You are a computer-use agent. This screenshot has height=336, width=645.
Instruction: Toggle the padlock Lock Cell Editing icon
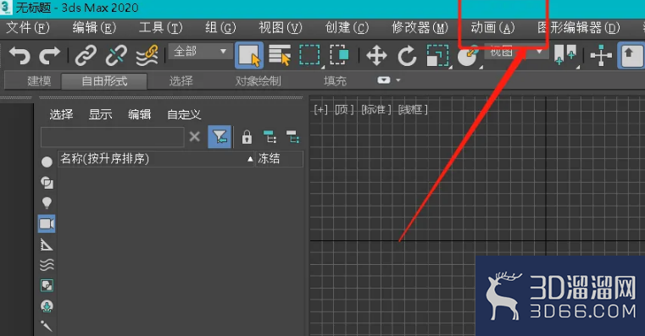pyautogui.click(x=247, y=137)
